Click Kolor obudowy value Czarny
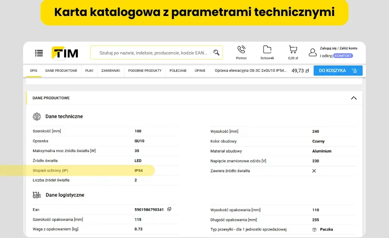Image resolution: width=389 pixels, height=238 pixels. pos(318,141)
